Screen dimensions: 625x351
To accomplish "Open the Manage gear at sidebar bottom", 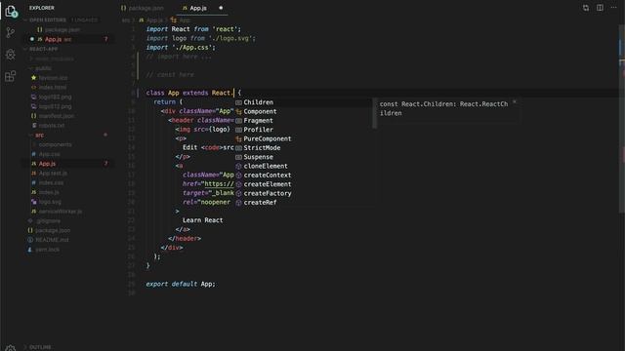I will [x=11, y=348].
